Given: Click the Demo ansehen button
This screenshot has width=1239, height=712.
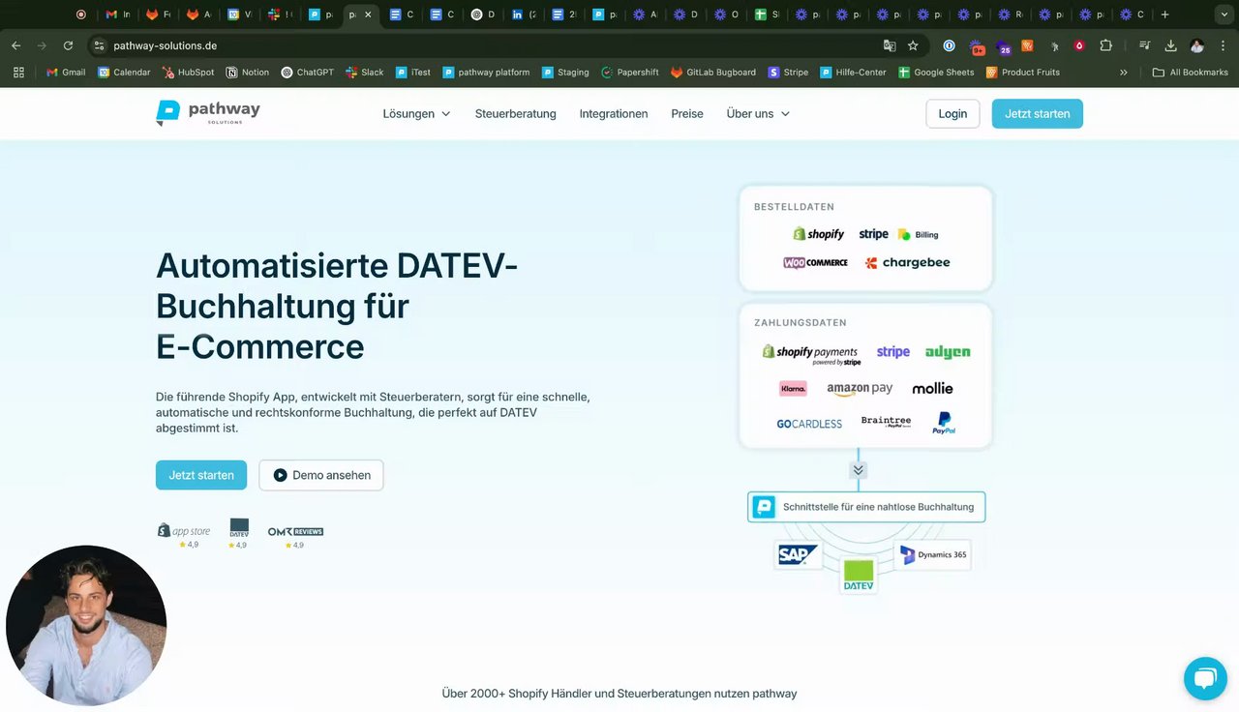Looking at the screenshot, I should 321,475.
